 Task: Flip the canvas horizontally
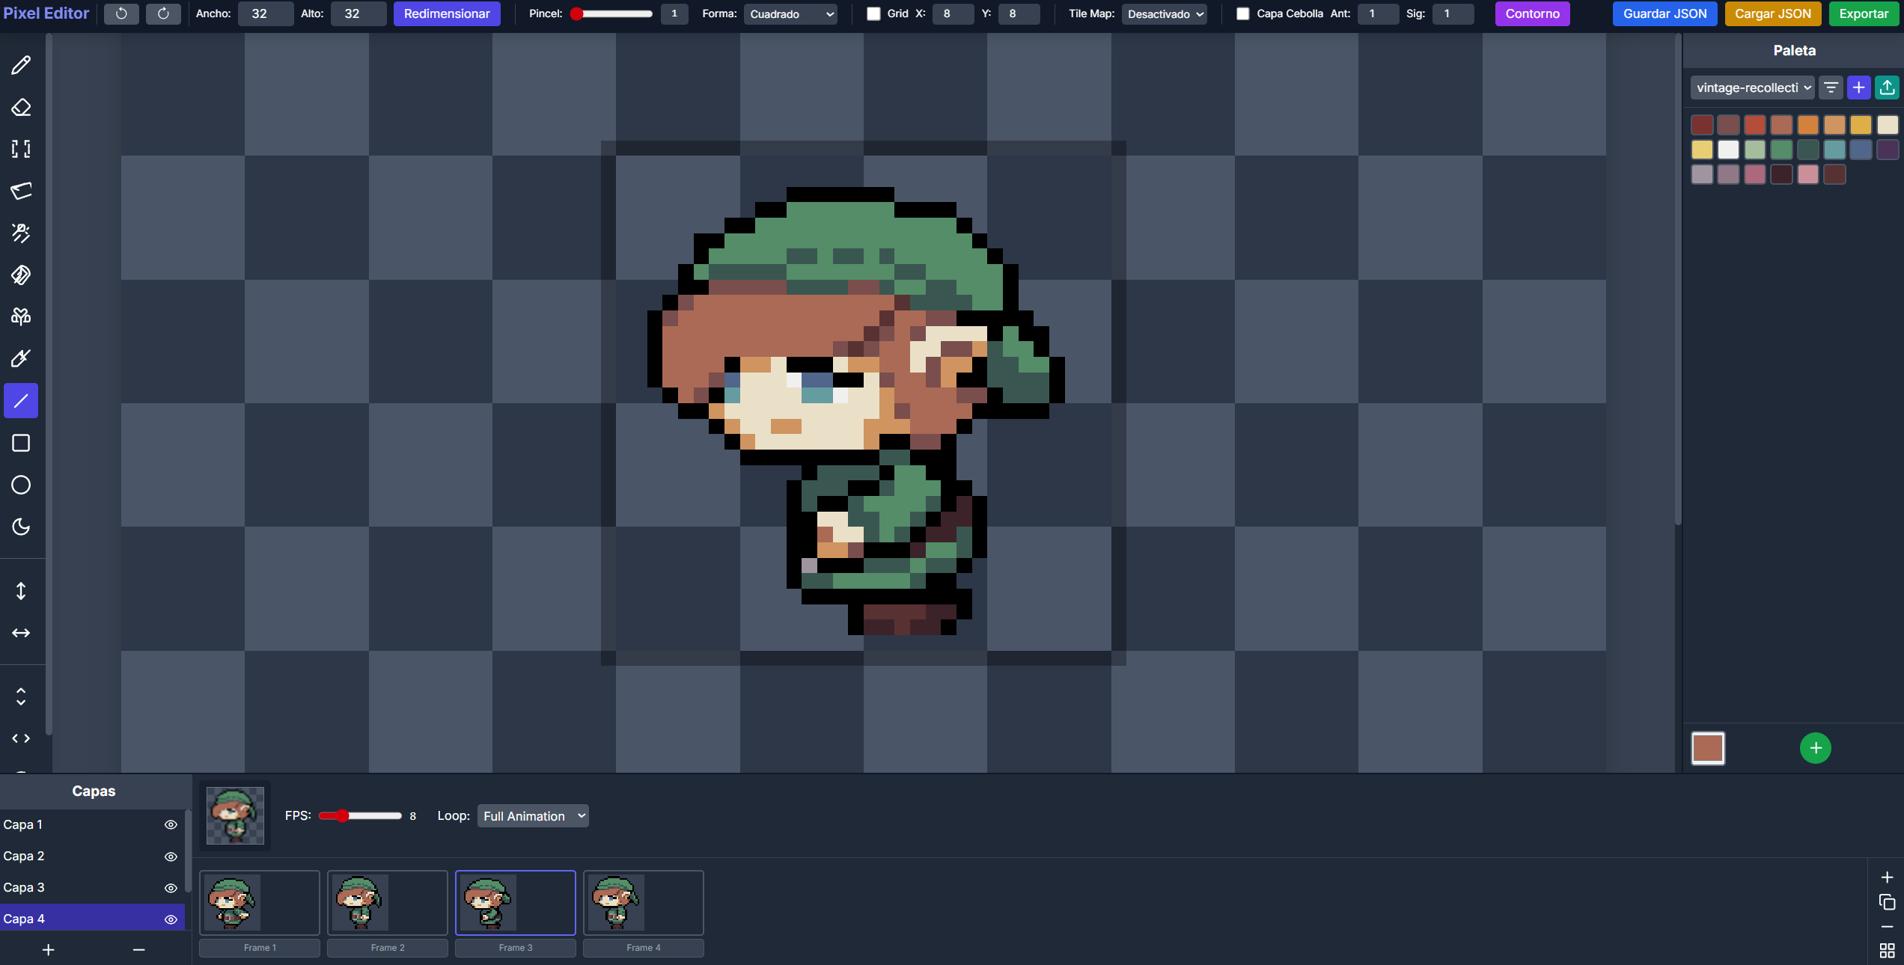coord(21,633)
